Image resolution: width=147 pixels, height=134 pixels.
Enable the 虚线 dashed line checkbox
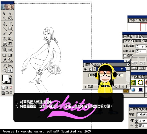click(125, 55)
